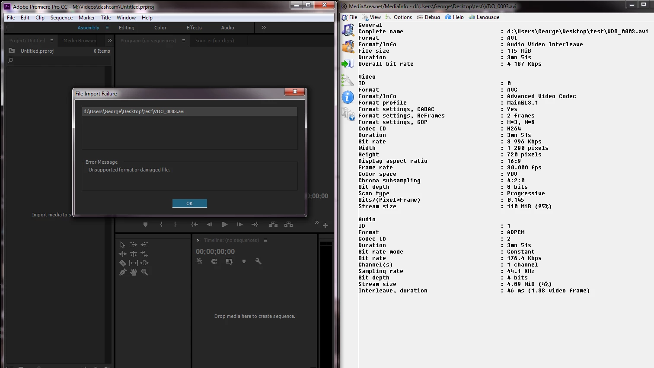Select the Ripple Edit tool

click(x=123, y=254)
